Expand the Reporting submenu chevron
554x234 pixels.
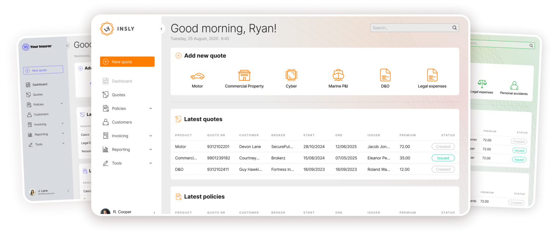click(x=151, y=149)
